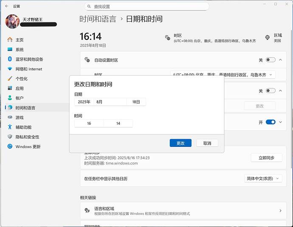Click the Home (主页) icon in sidebar
The height and width of the screenshot is (227, 293).
[x=10, y=40]
